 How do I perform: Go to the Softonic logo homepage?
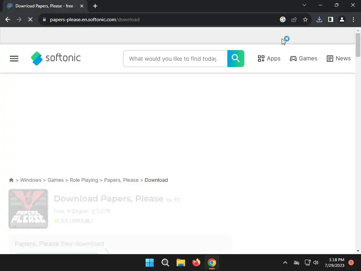(56, 58)
